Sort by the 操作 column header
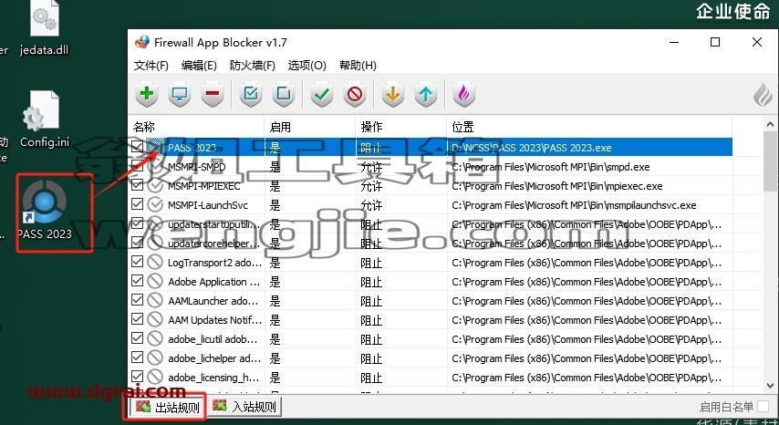 (x=401, y=127)
